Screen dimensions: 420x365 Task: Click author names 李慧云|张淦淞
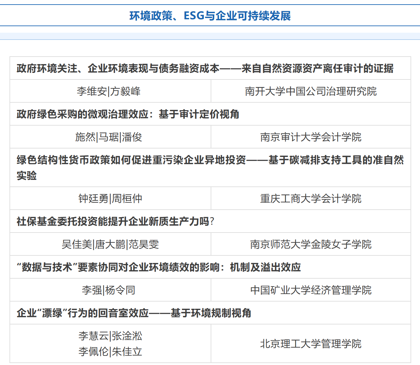click(110, 336)
